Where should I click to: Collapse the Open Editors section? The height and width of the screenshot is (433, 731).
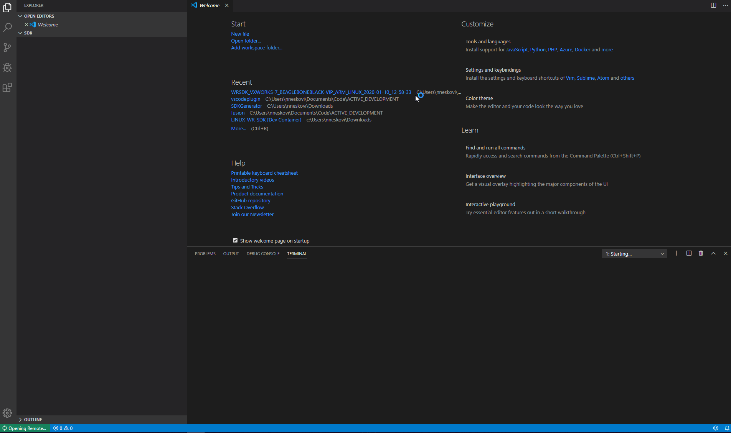point(102,16)
